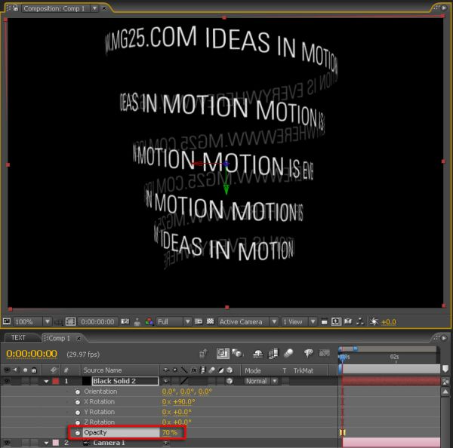Collapse the Camera 1 layer properties
453x448 pixels.
coord(46,443)
